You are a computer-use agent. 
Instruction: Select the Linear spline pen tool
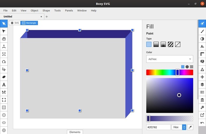4,47
